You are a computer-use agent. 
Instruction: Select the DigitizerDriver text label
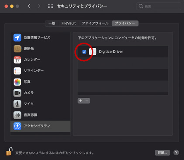click(x=111, y=52)
